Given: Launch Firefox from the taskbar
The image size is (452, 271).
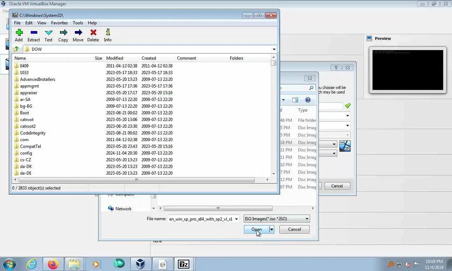Looking at the screenshot, I should (53, 264).
